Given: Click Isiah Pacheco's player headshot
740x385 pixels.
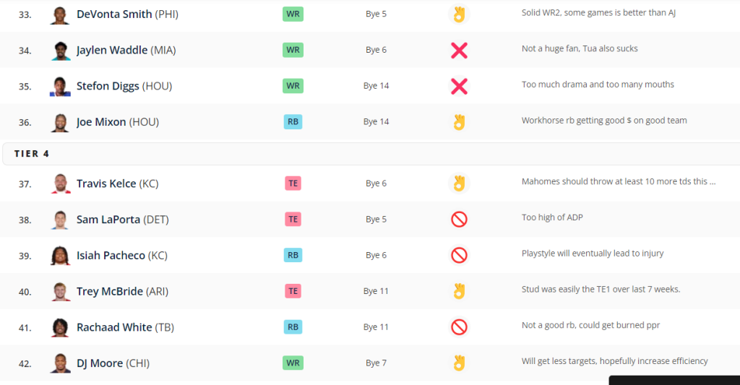Looking at the screenshot, I should tap(60, 255).
